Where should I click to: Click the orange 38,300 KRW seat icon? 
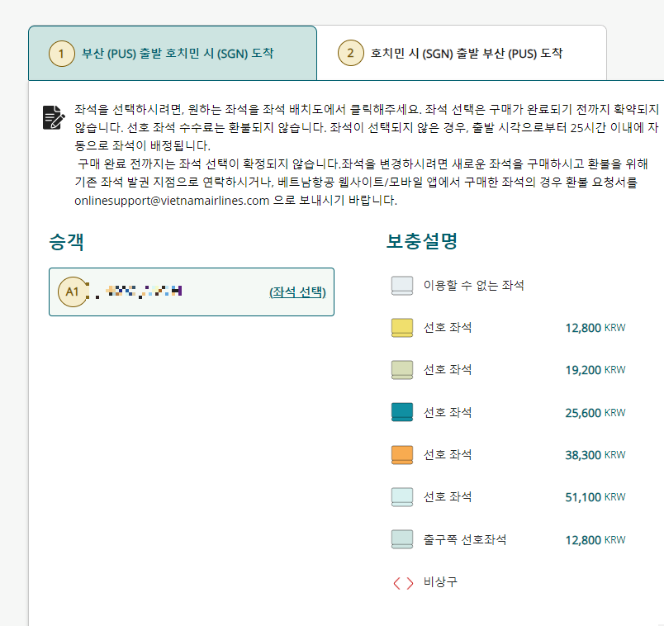pos(401,454)
